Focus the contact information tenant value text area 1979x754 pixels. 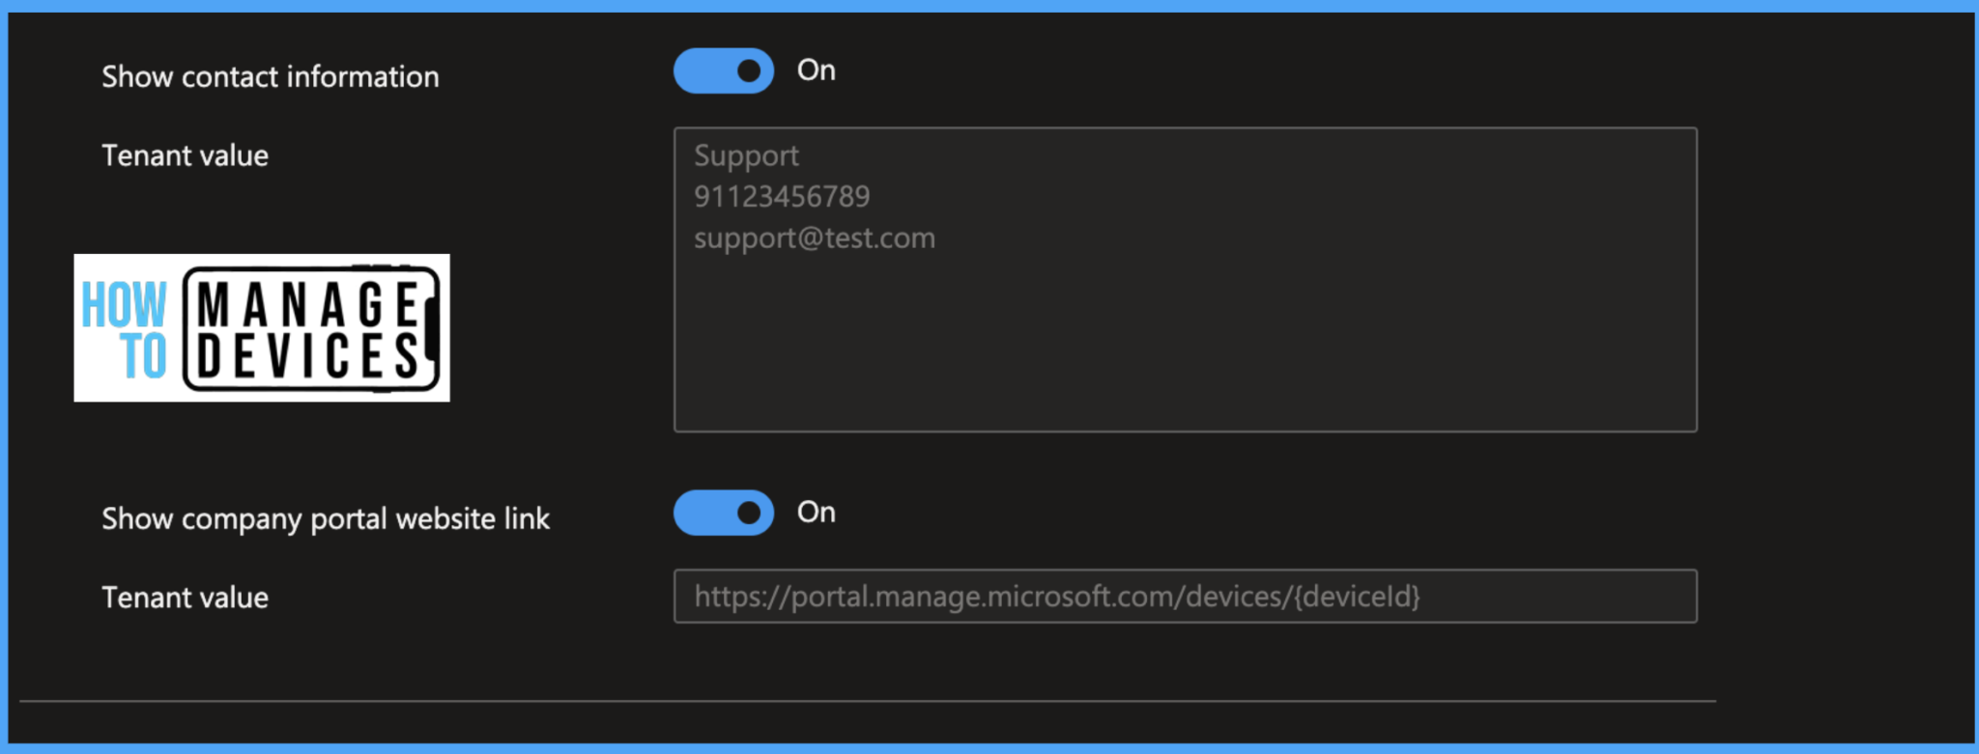point(1186,280)
